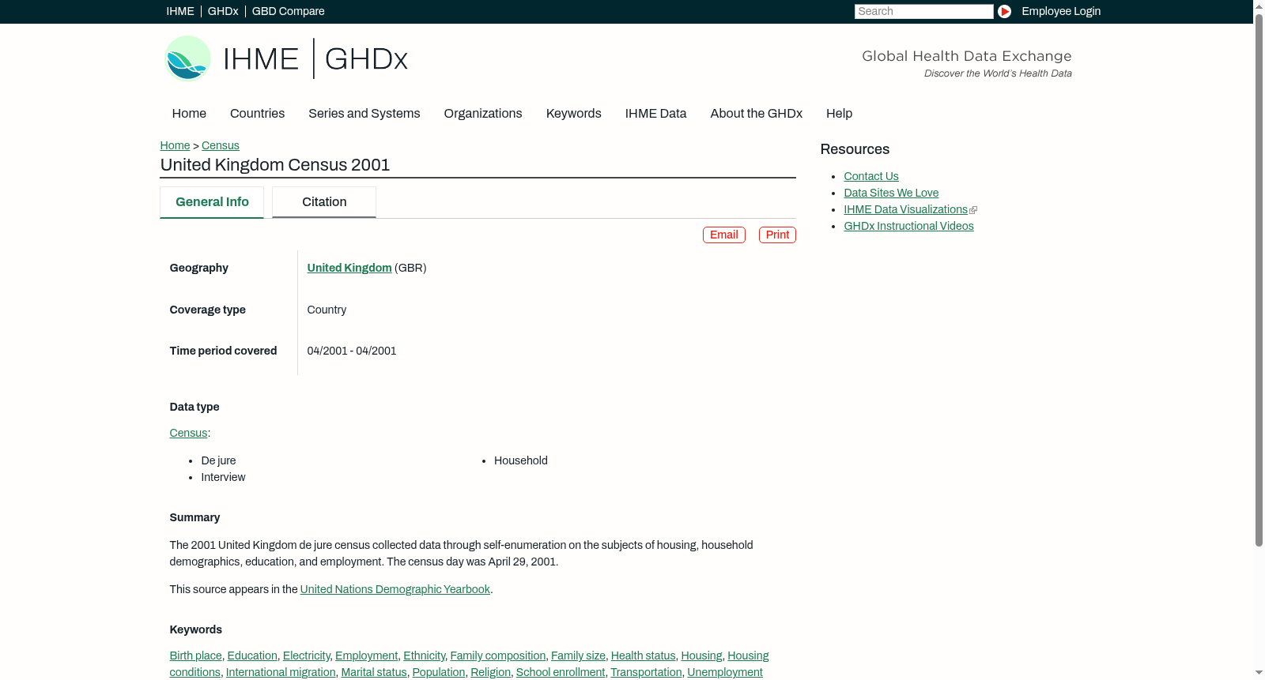The image size is (1265, 680).
Task: Open GHDx link in top bar
Action: [223, 11]
